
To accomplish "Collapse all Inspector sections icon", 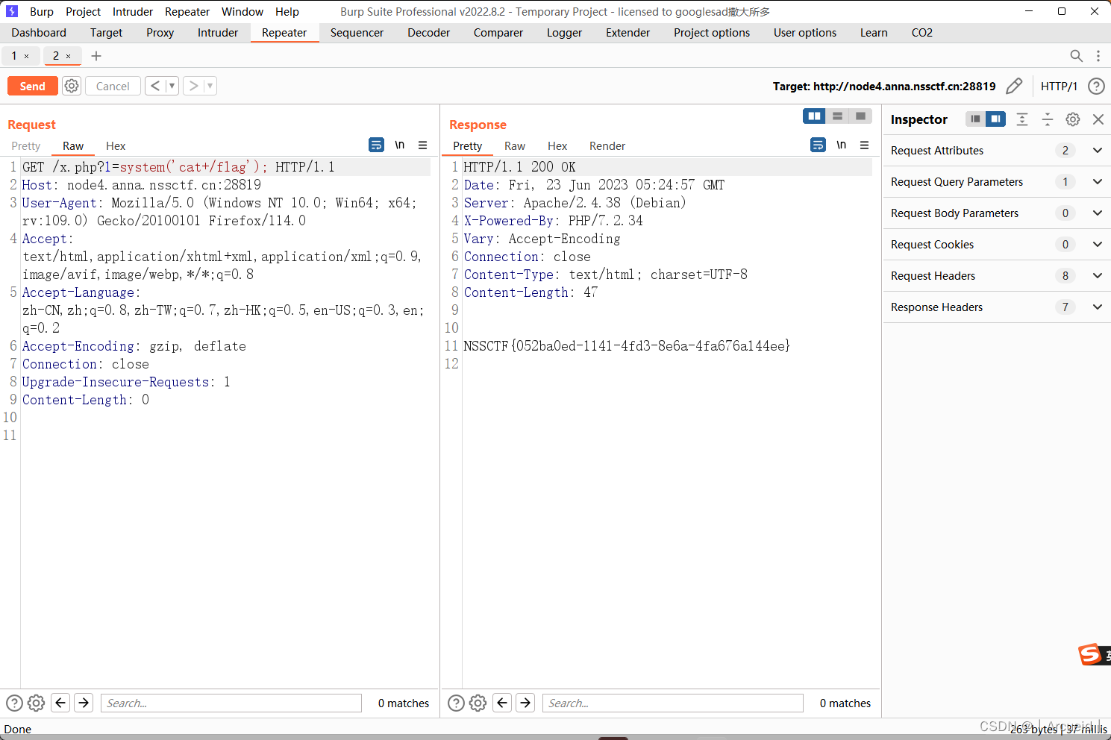I will [1048, 119].
